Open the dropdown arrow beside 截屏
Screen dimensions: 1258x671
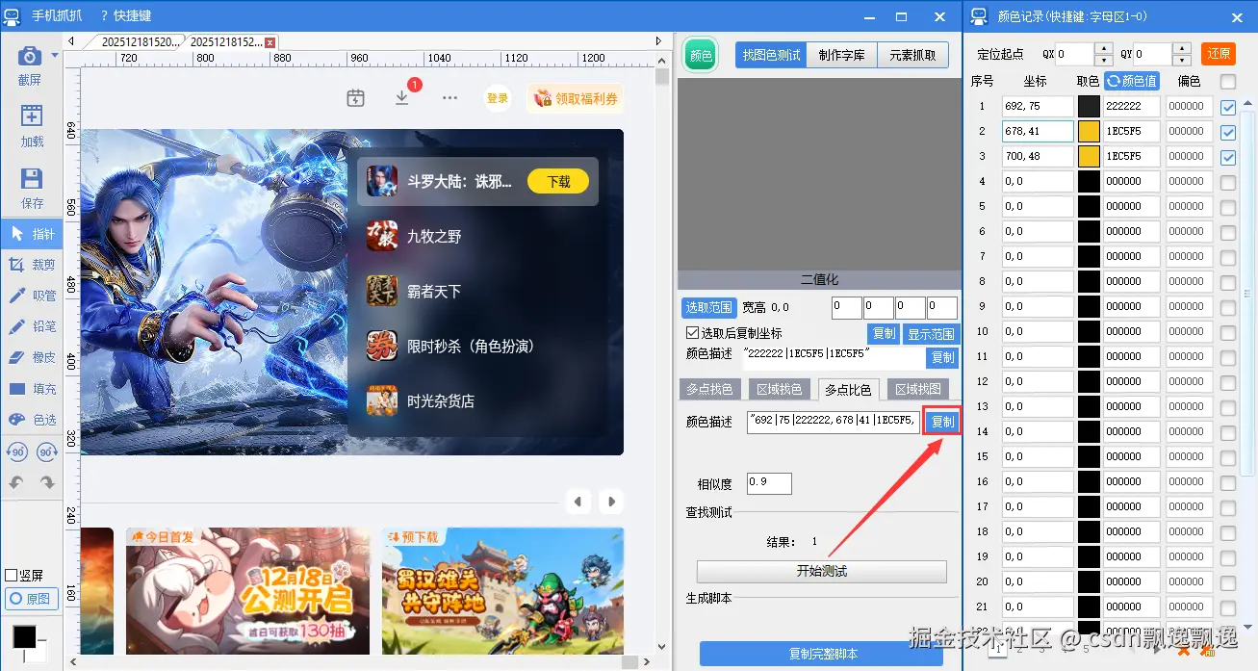coord(55,56)
